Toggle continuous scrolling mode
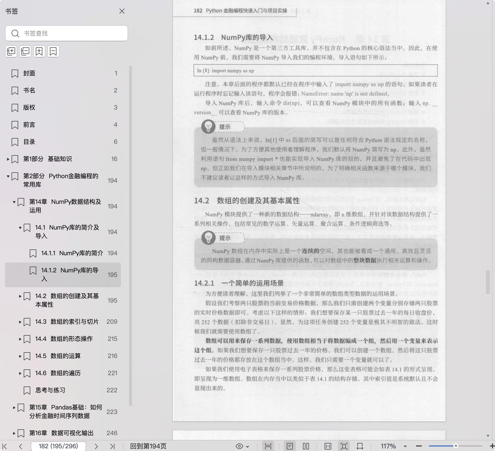 pyautogui.click(x=268, y=446)
